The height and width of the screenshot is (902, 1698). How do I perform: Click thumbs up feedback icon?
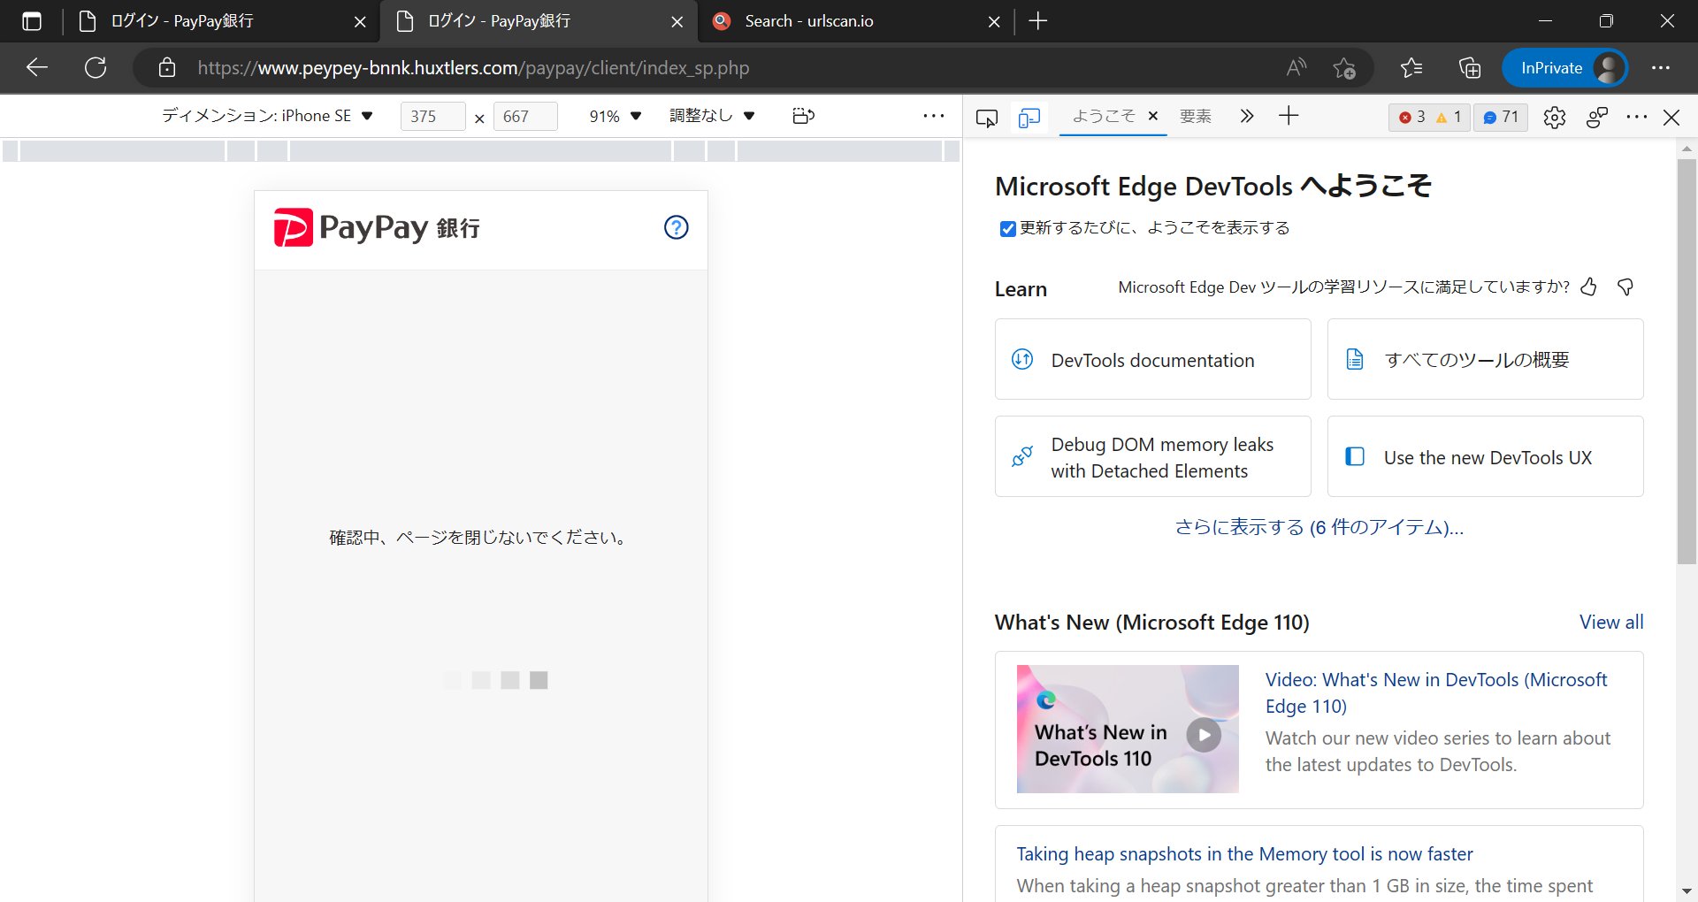(x=1589, y=287)
